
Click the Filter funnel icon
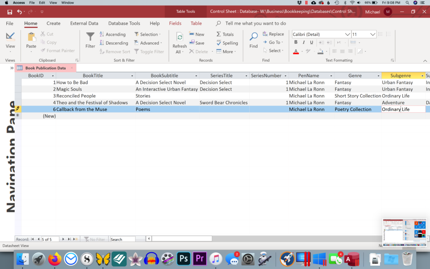point(90,37)
